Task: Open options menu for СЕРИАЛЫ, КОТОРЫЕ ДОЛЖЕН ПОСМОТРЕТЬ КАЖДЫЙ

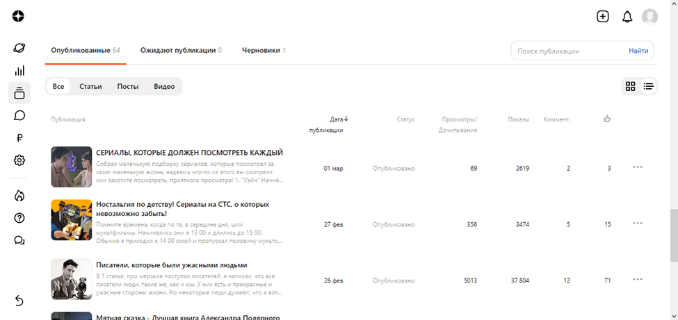Action: tap(638, 167)
